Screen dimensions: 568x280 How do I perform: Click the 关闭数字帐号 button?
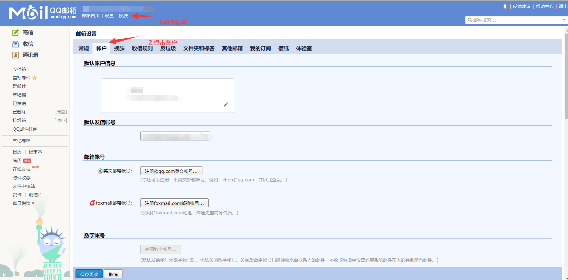161,249
